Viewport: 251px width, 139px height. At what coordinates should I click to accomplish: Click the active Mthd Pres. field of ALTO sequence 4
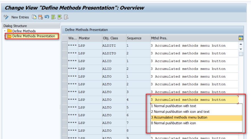194,99
